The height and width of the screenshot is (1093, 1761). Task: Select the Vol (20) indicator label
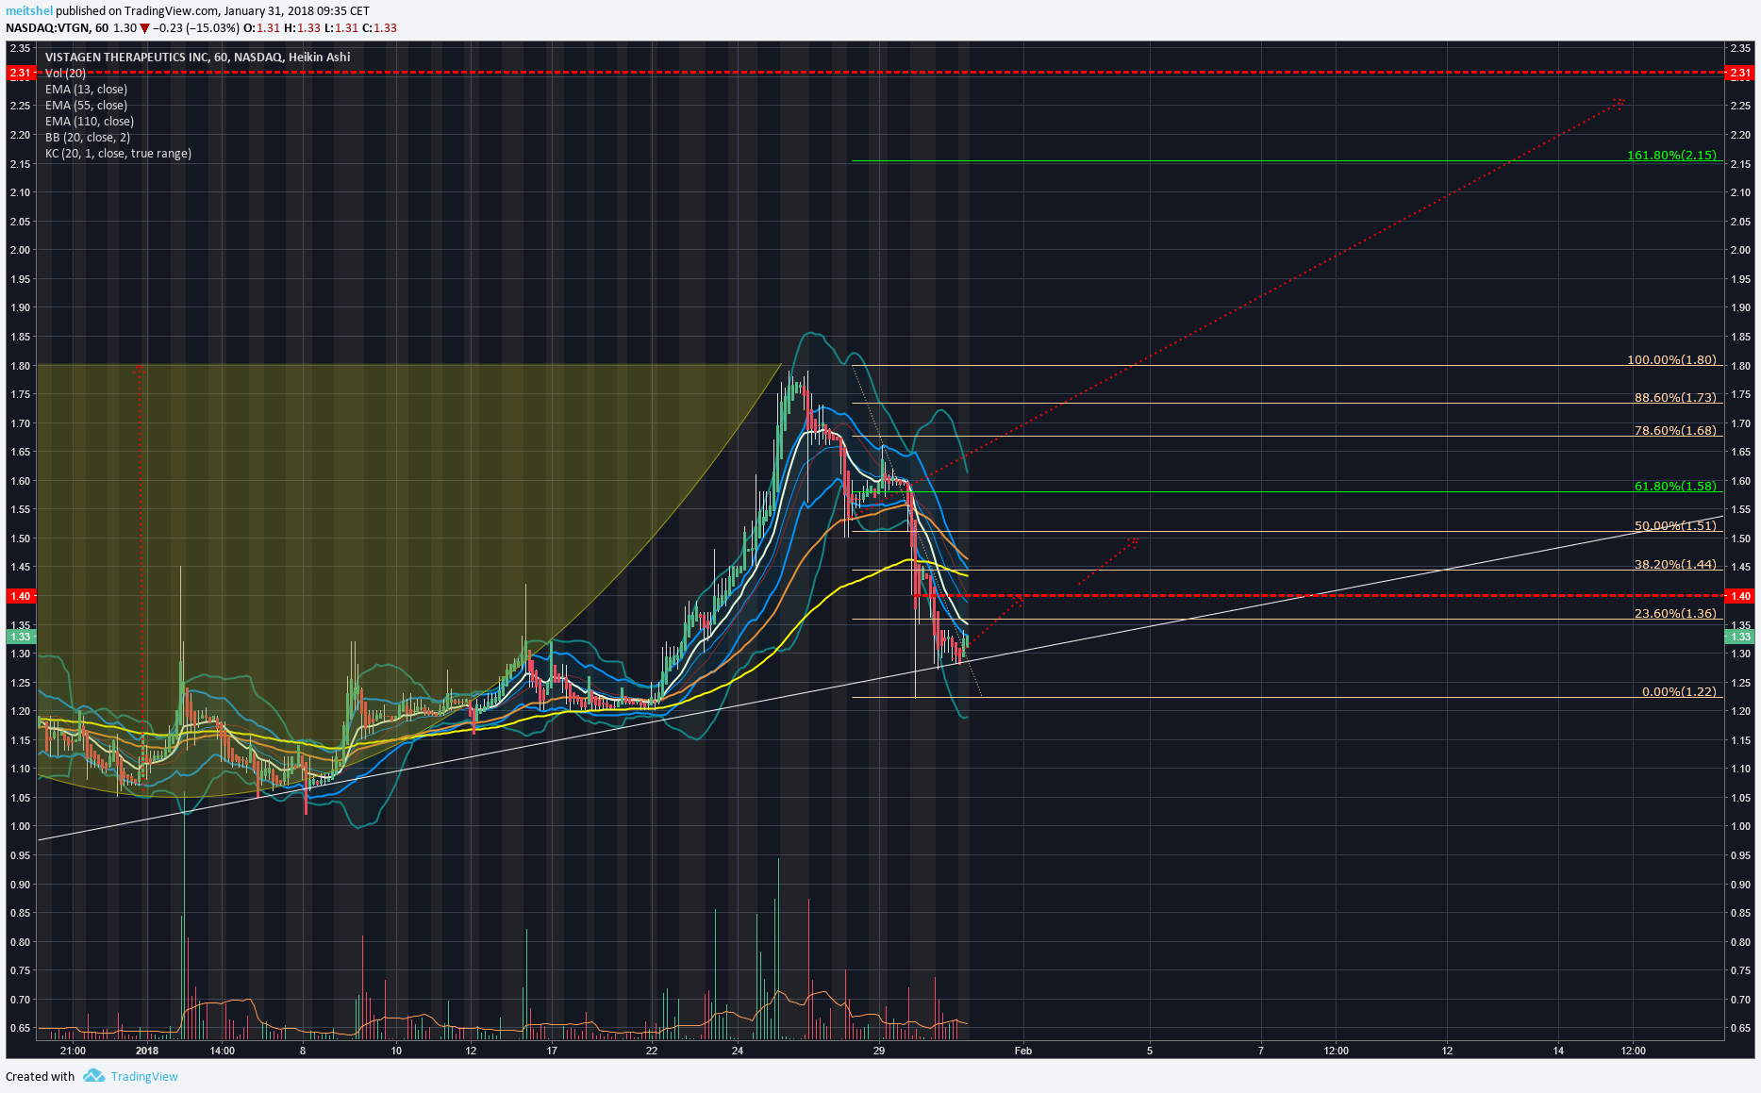65,74
